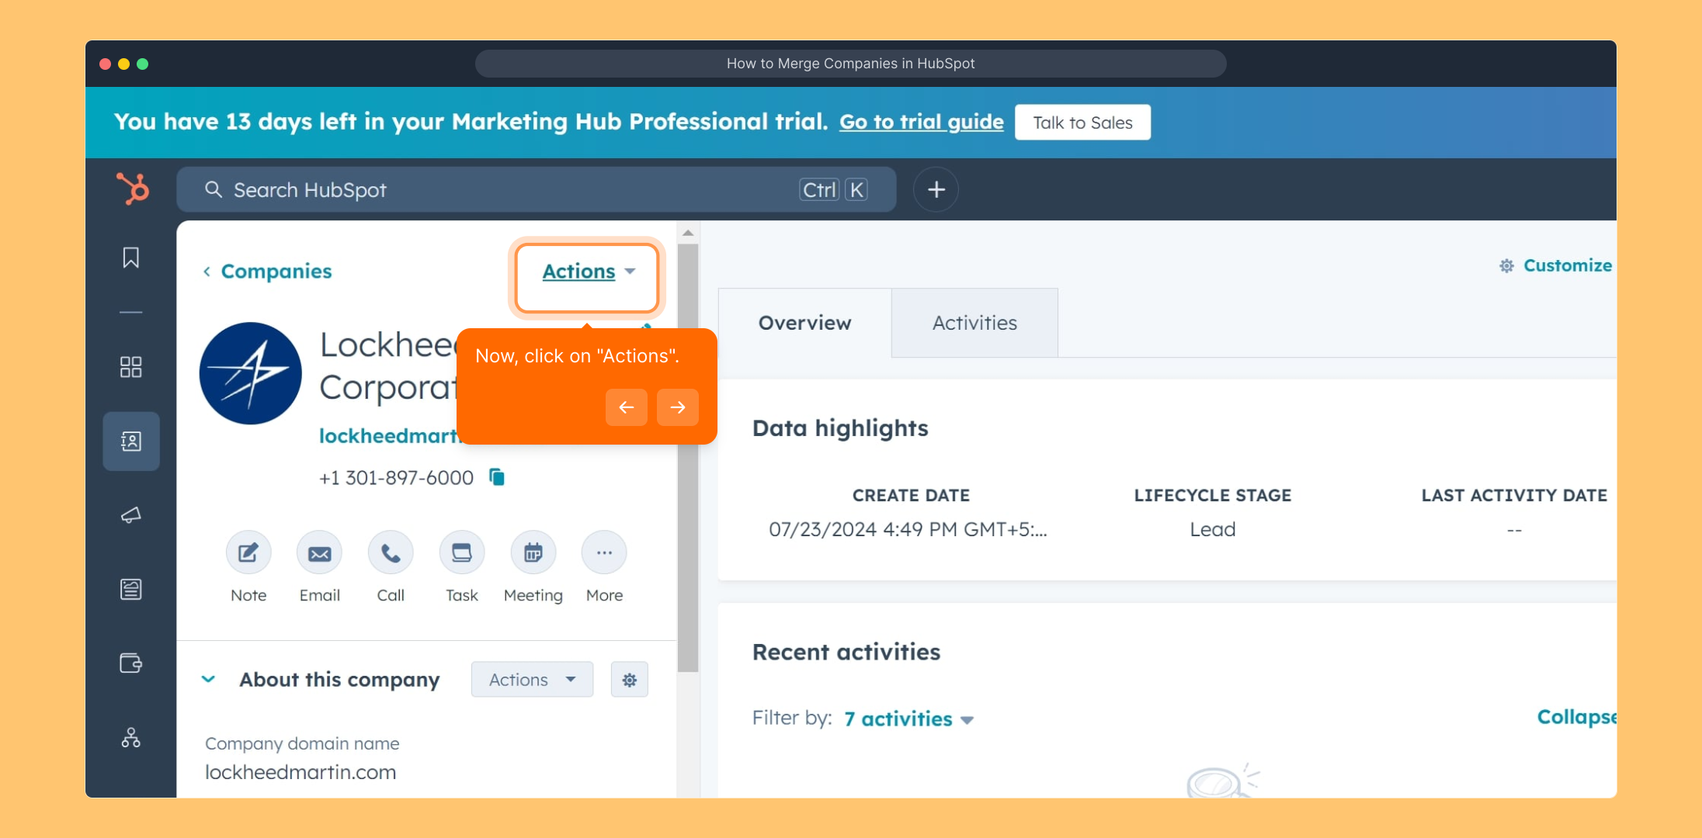Viewport: 1702px width, 838px height.
Task: Schedule a Meeting with the calendar icon
Action: (x=533, y=553)
